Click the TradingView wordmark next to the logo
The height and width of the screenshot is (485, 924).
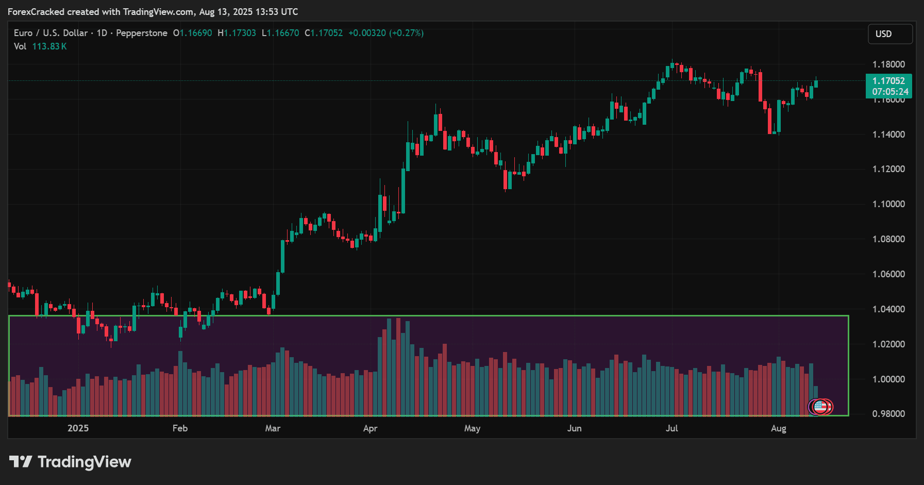coord(84,462)
